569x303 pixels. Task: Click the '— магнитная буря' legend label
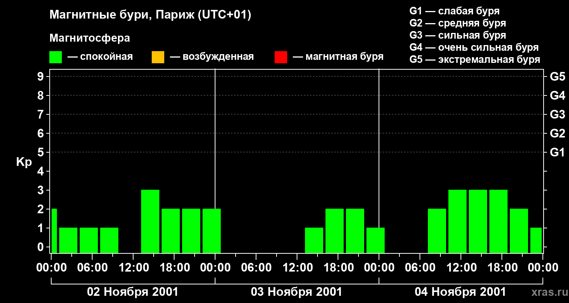338,57
